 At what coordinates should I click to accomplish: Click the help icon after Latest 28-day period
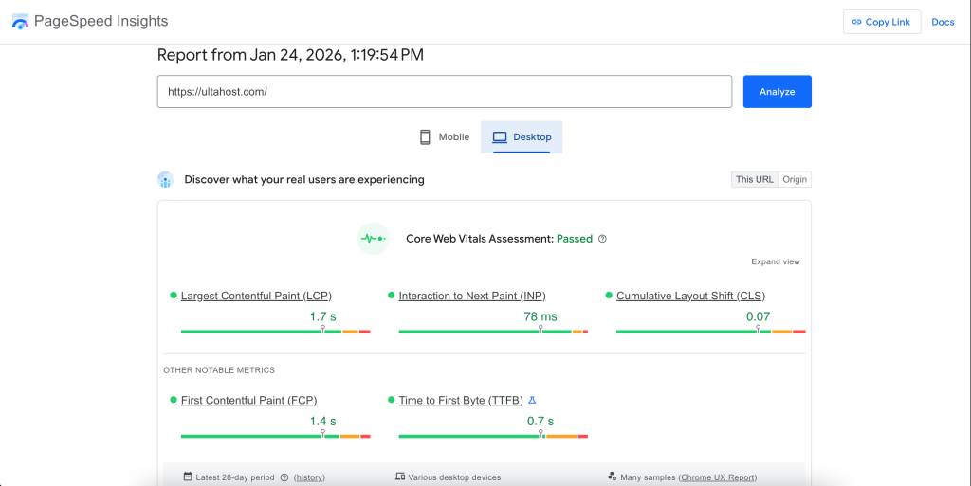coord(284,477)
